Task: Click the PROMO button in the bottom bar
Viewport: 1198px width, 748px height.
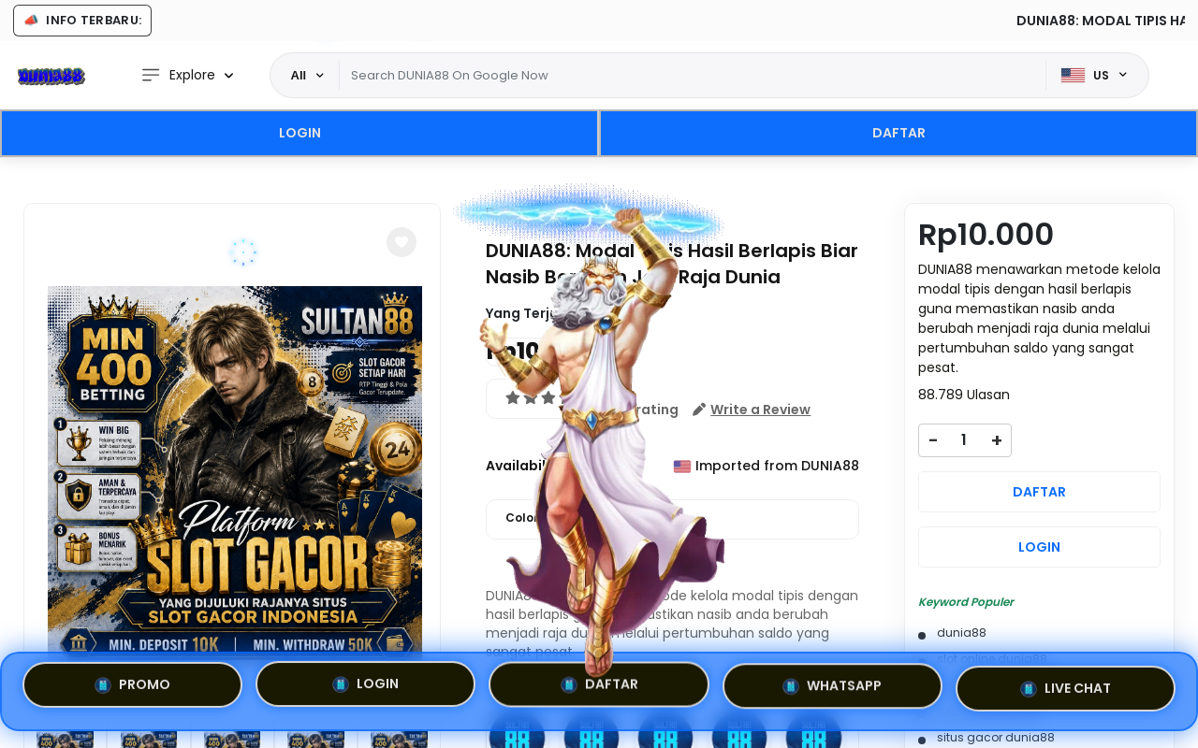Action: [132, 685]
